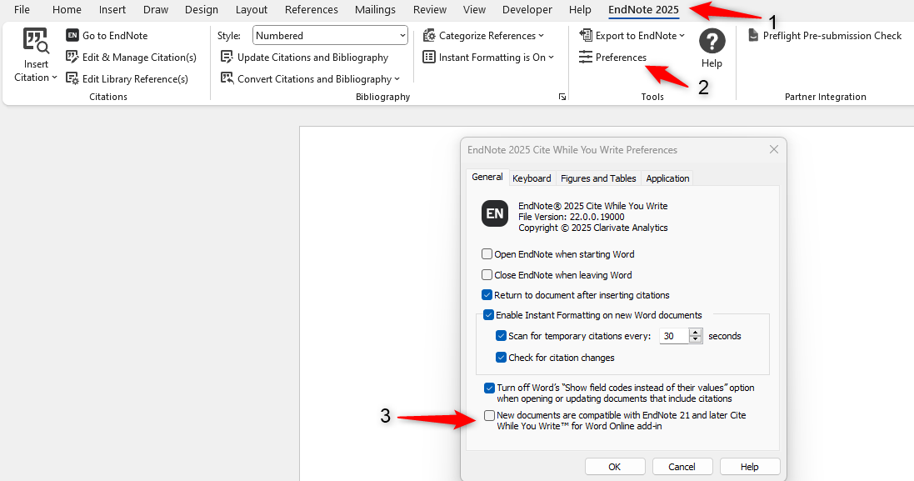Open the EndNote ribbon Help icon
Viewport: 914px width, 481px height.
tap(712, 41)
